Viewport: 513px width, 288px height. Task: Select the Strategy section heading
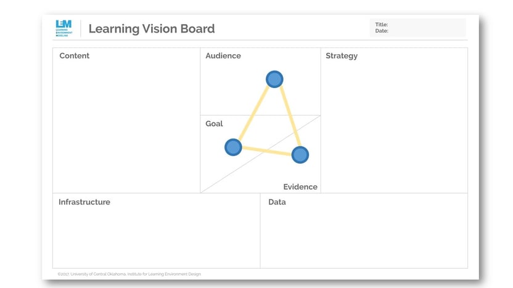[x=342, y=56]
